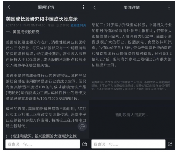Tap the share icon on the right screen

(170, 144)
